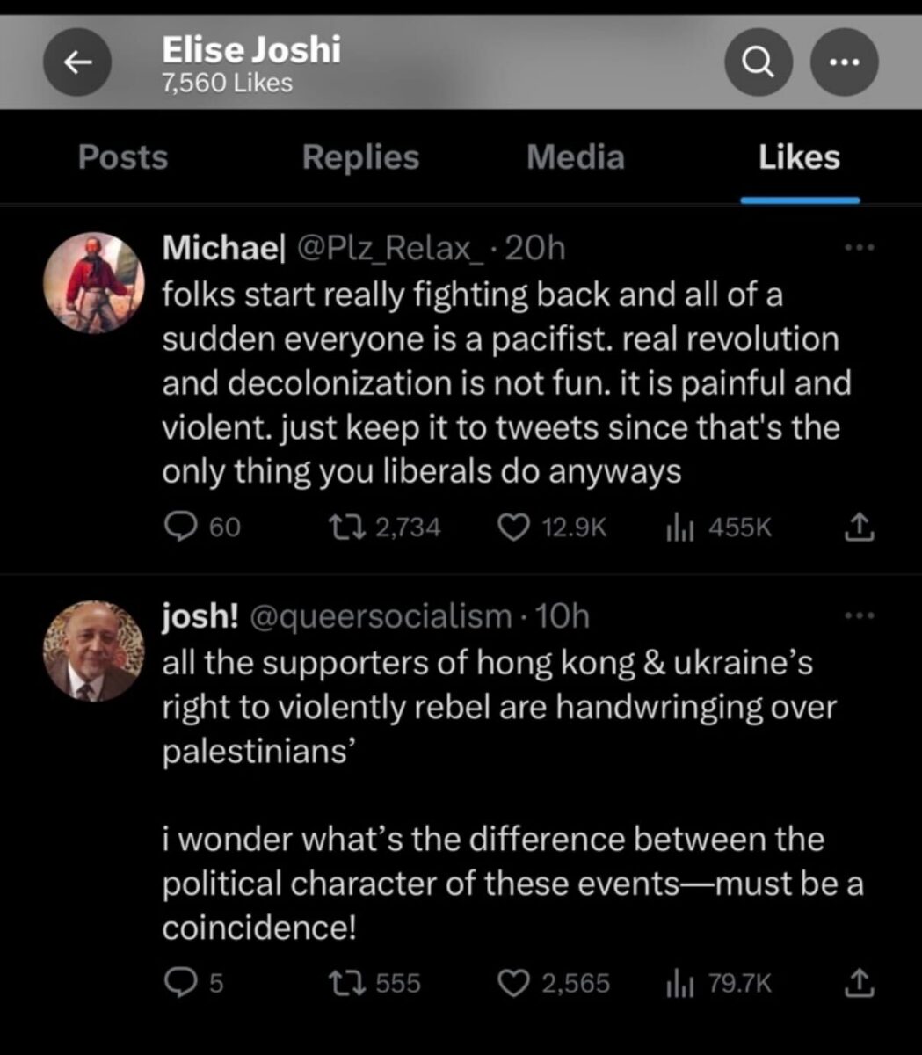This screenshot has width=922, height=1055.
Task: Expand more options on Michael's post
Action: click(859, 249)
